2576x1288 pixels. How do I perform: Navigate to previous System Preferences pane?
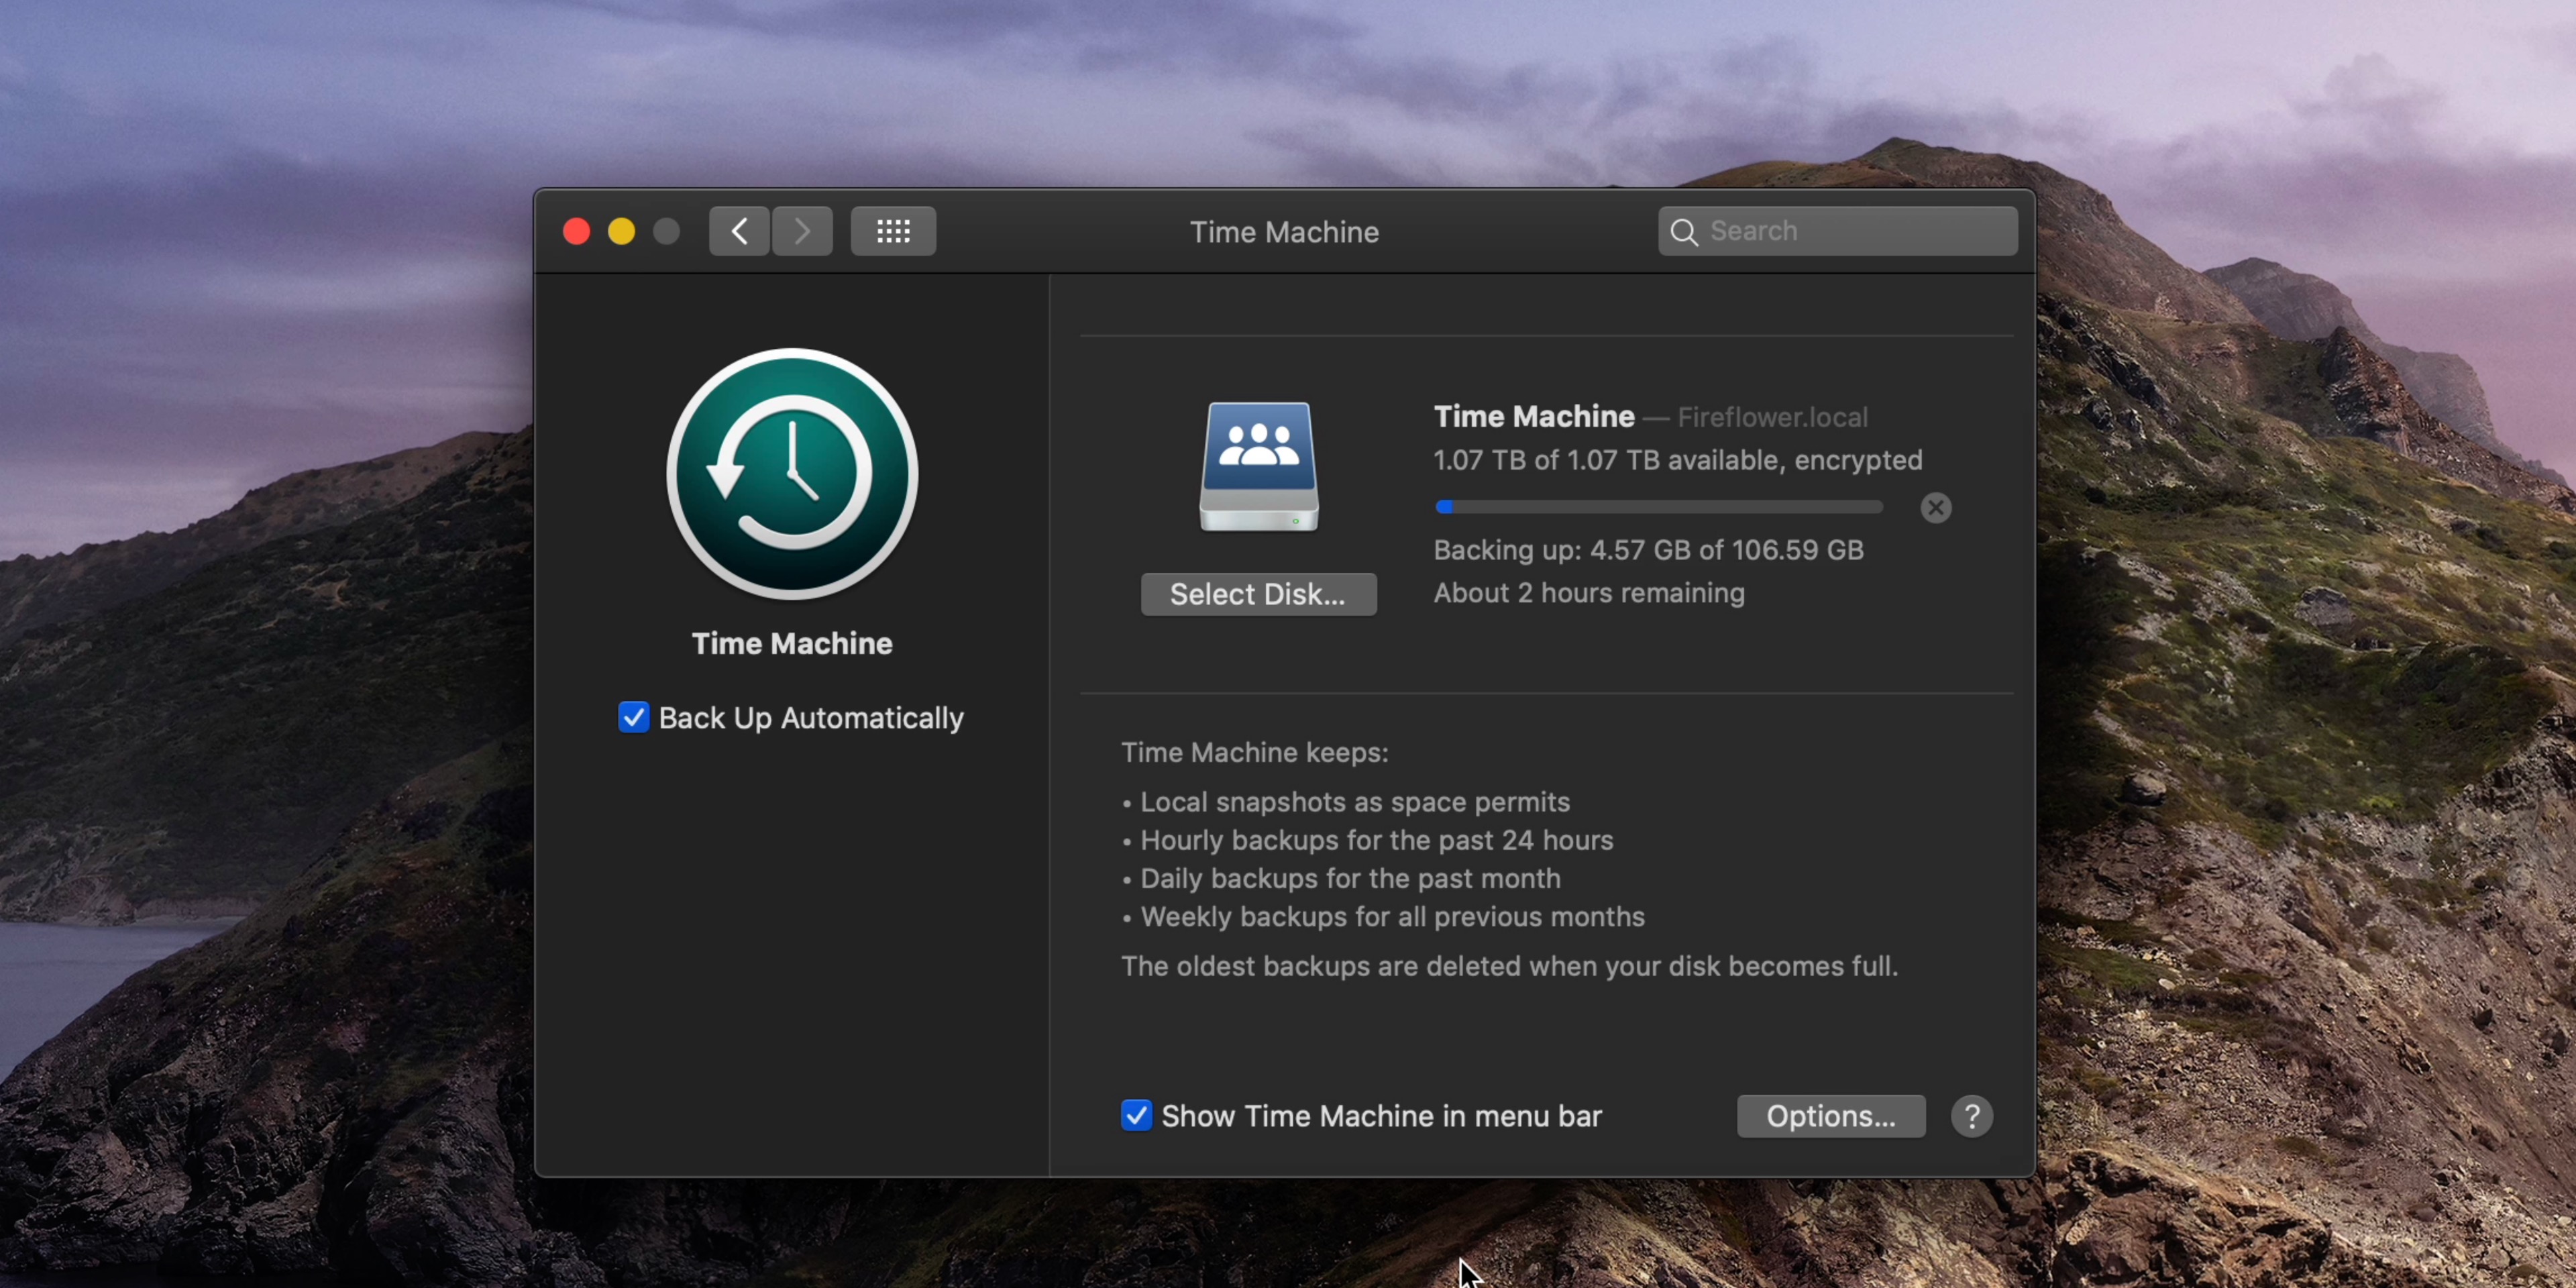click(738, 230)
